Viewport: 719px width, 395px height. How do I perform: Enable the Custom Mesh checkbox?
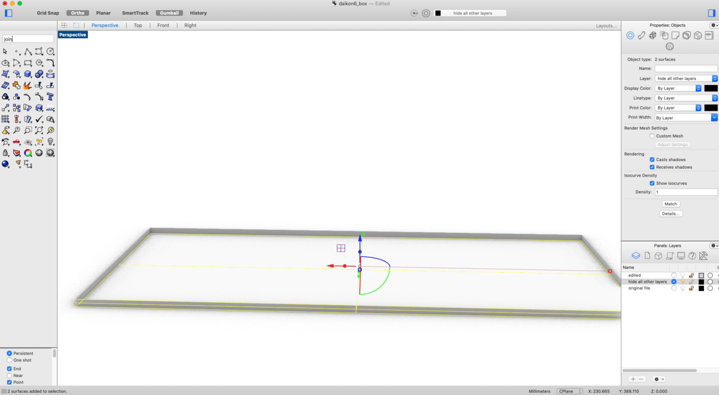(652, 136)
